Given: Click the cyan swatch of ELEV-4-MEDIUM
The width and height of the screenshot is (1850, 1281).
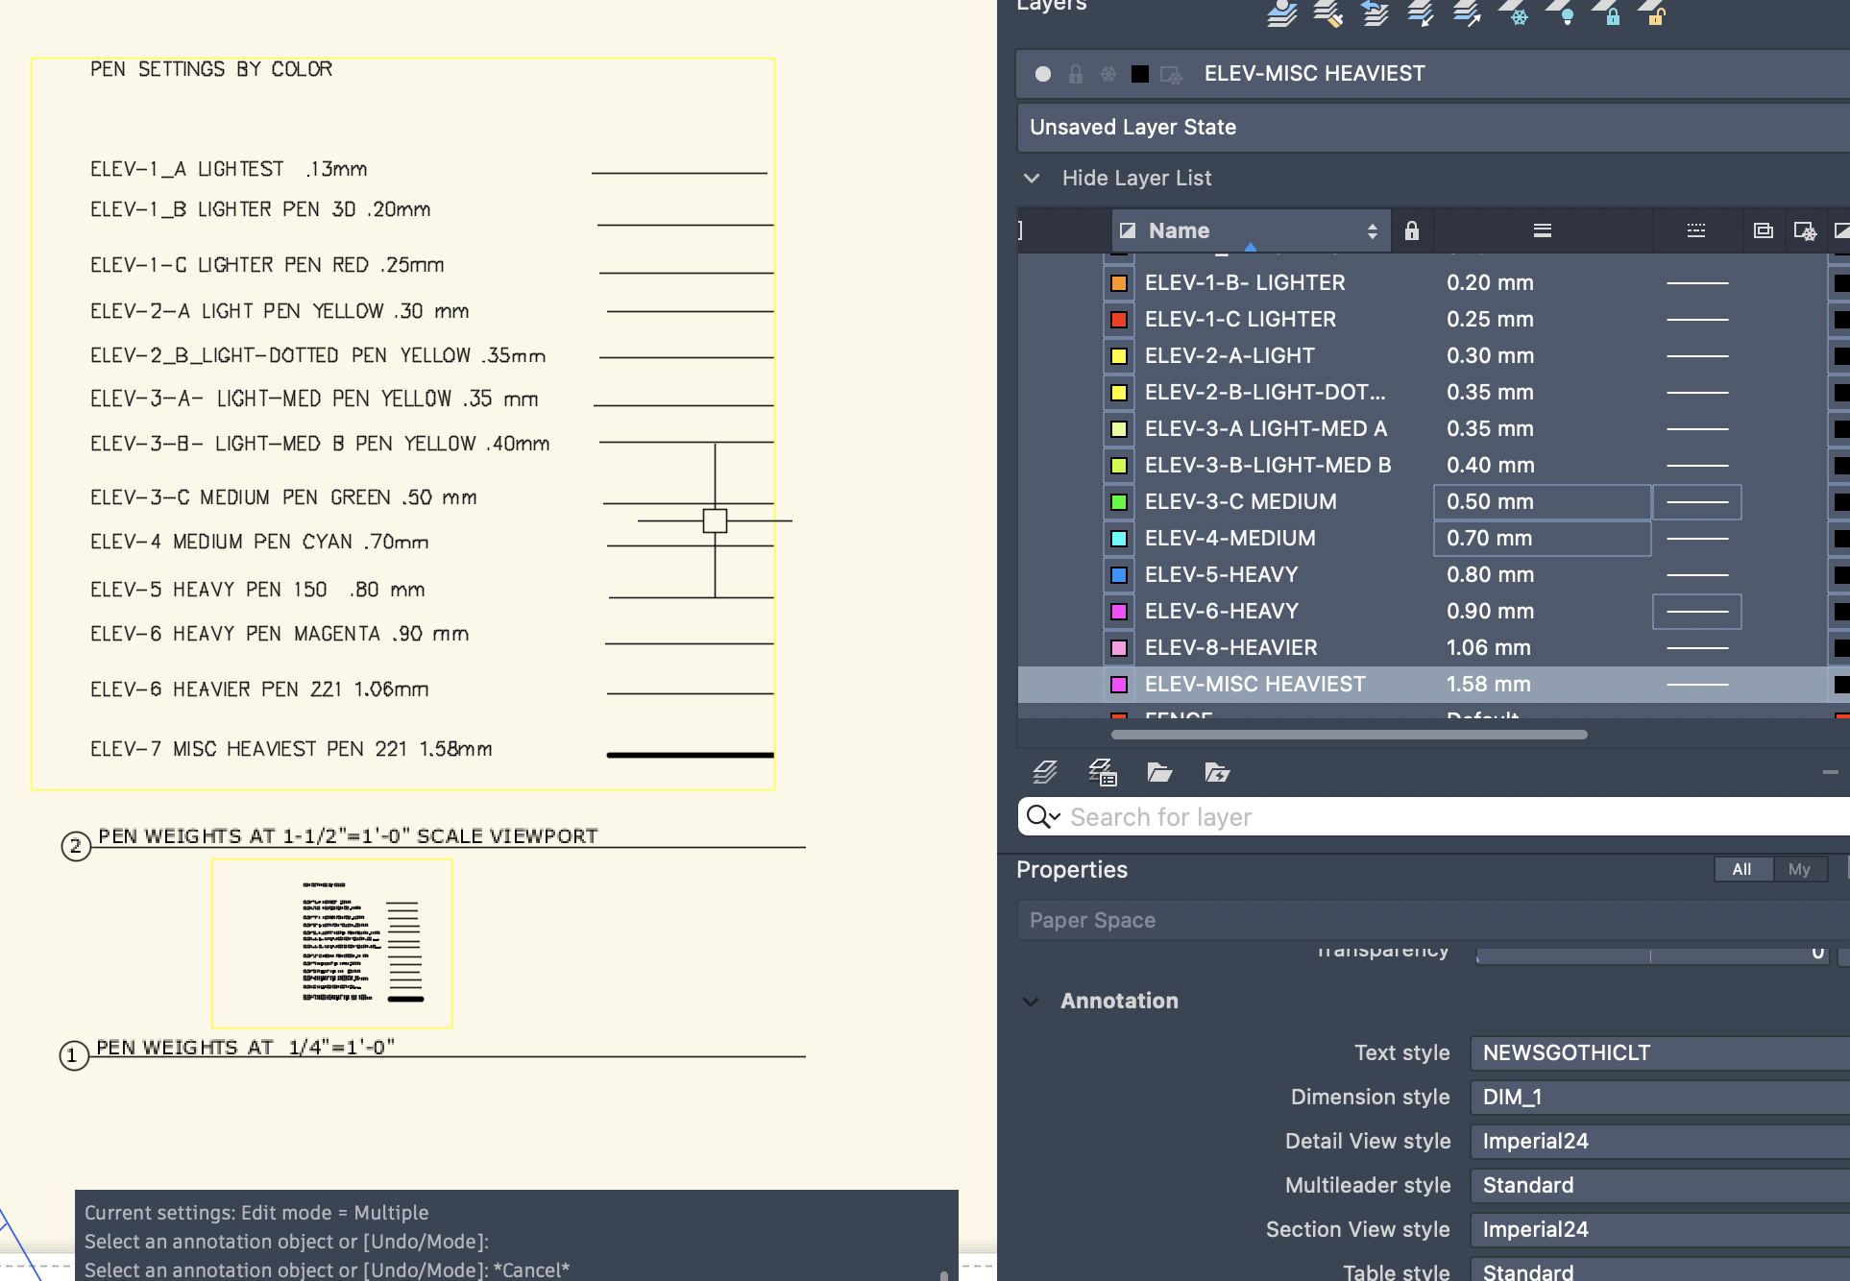Looking at the screenshot, I should tap(1119, 539).
